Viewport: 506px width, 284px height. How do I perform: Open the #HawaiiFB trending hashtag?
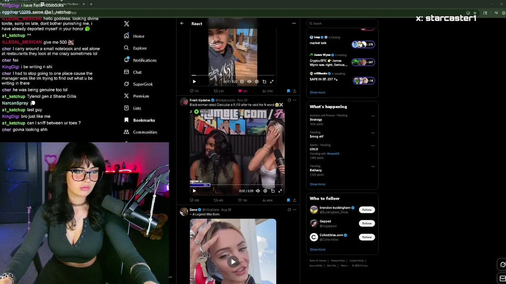[333, 153]
